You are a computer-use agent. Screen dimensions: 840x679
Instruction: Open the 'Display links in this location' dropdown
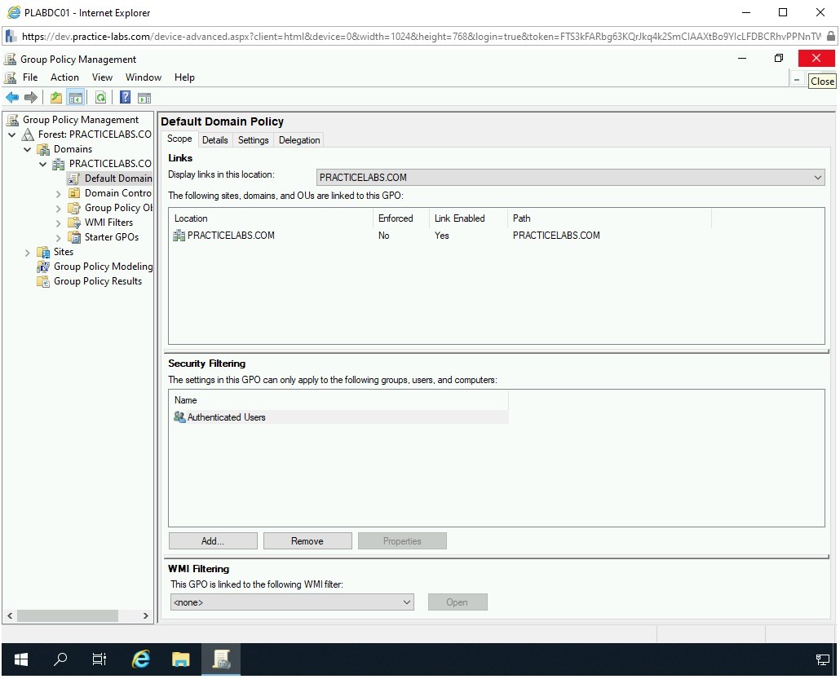[x=570, y=178]
